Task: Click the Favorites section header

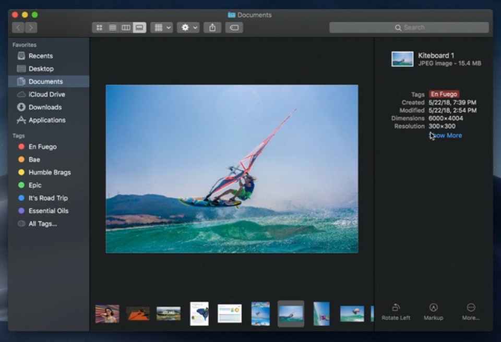Action: click(x=25, y=45)
